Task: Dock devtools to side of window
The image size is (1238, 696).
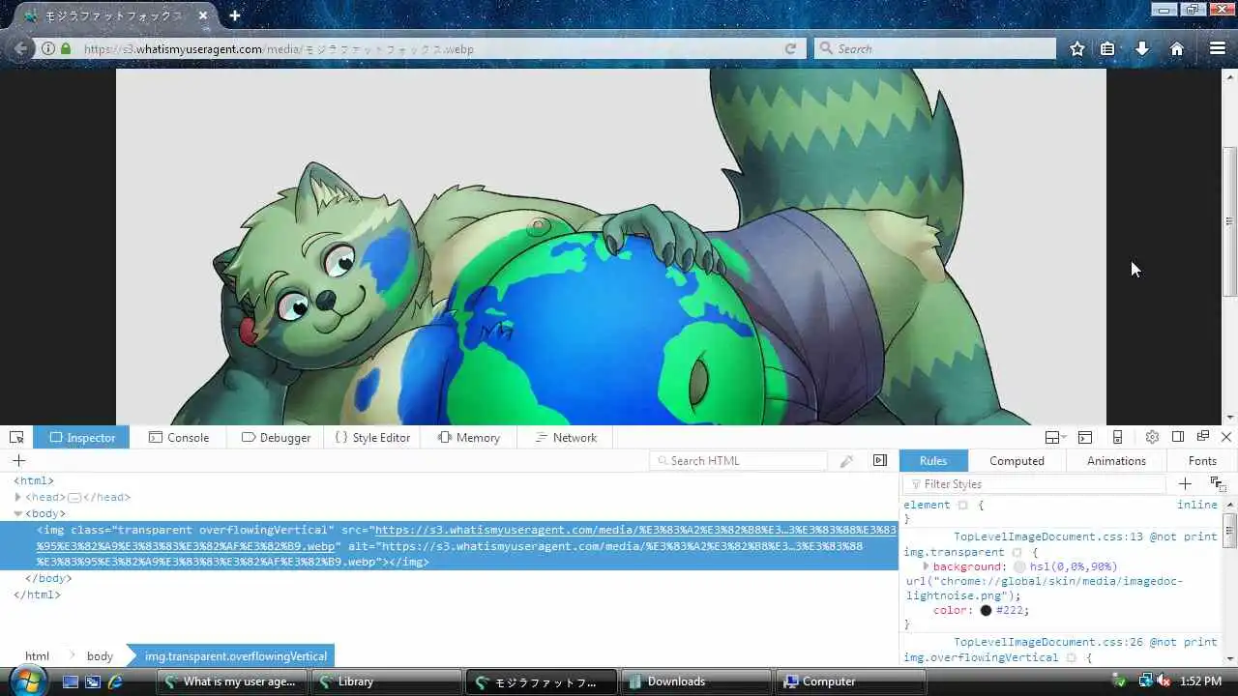Action: (x=1178, y=437)
